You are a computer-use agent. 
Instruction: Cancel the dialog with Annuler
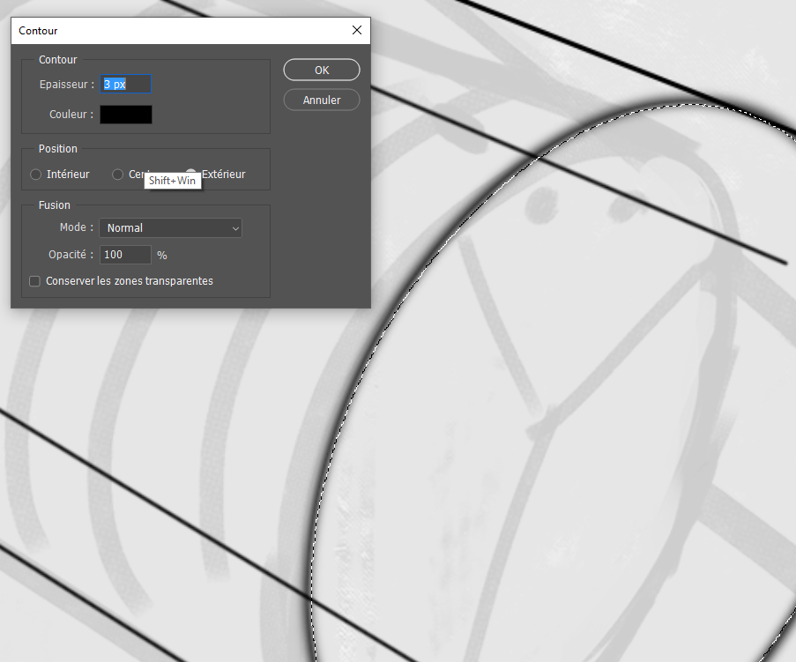(x=321, y=100)
